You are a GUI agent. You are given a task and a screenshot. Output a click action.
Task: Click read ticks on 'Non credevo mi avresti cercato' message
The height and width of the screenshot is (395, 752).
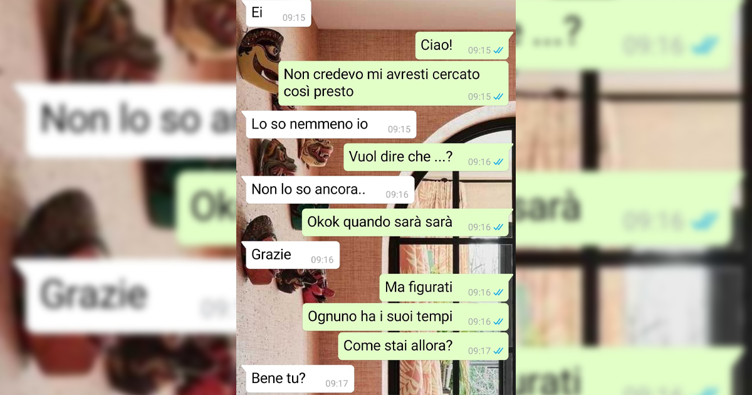(x=498, y=97)
